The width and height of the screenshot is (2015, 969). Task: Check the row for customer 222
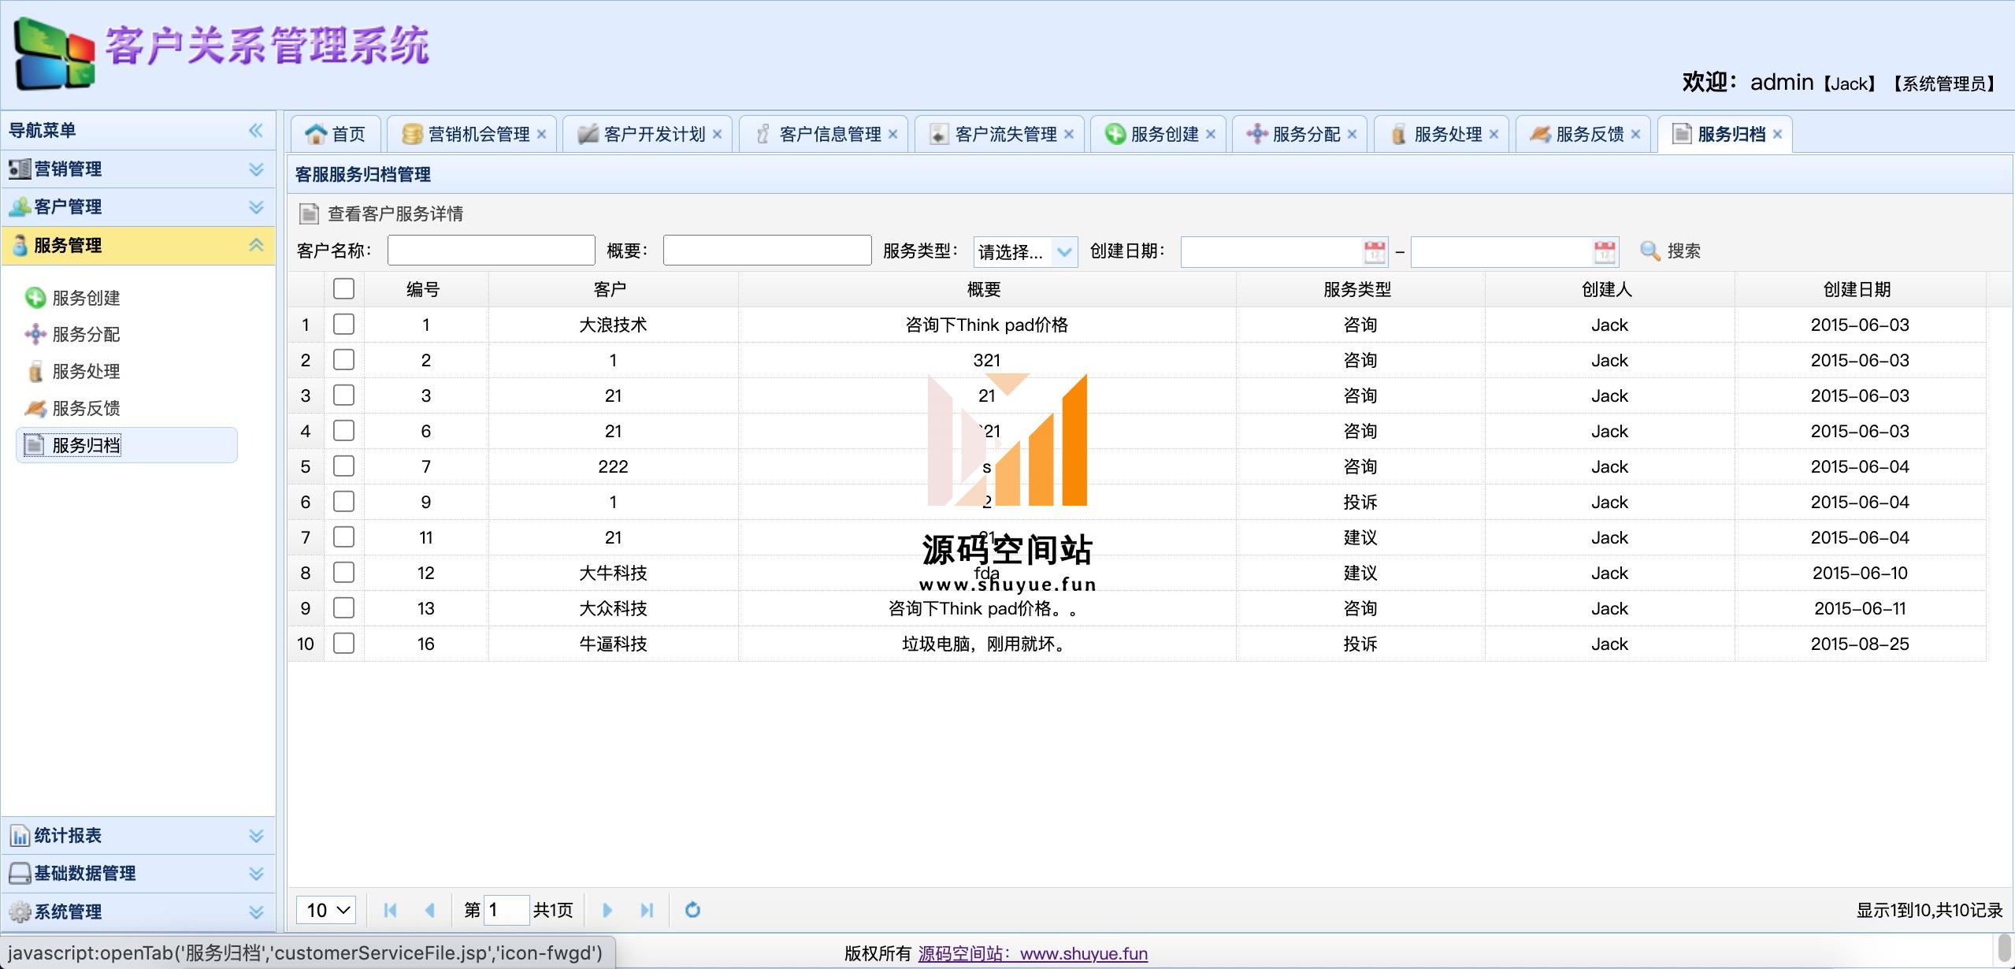343,466
